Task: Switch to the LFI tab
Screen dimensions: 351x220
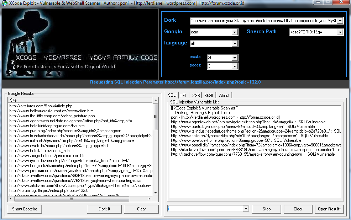Action: (x=183, y=96)
